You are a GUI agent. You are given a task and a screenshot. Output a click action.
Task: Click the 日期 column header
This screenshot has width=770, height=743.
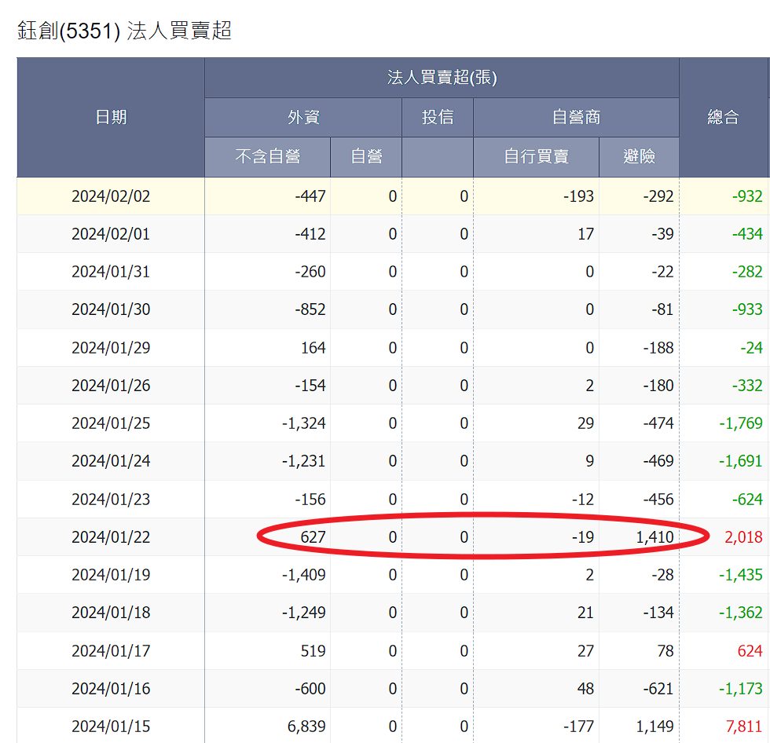(x=111, y=117)
